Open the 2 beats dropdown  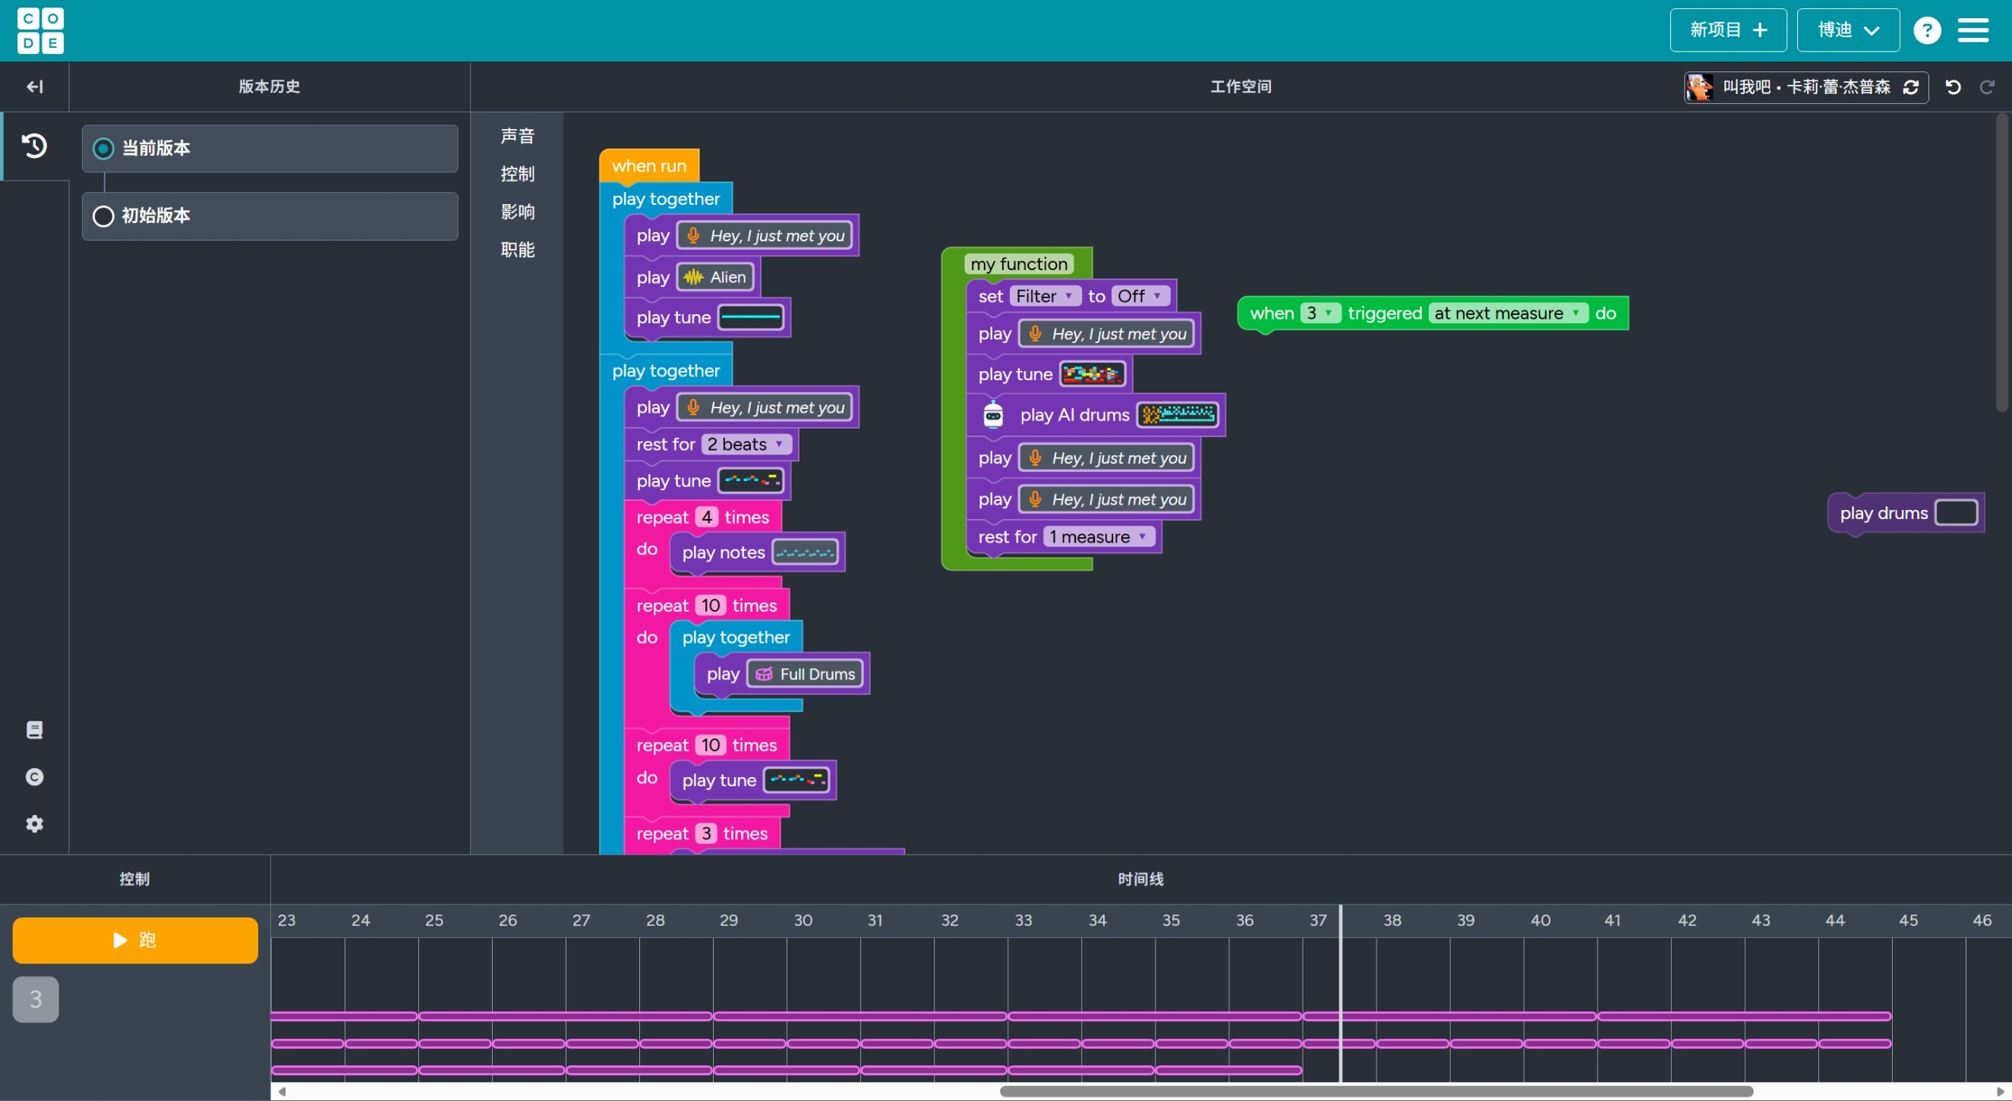click(x=745, y=445)
